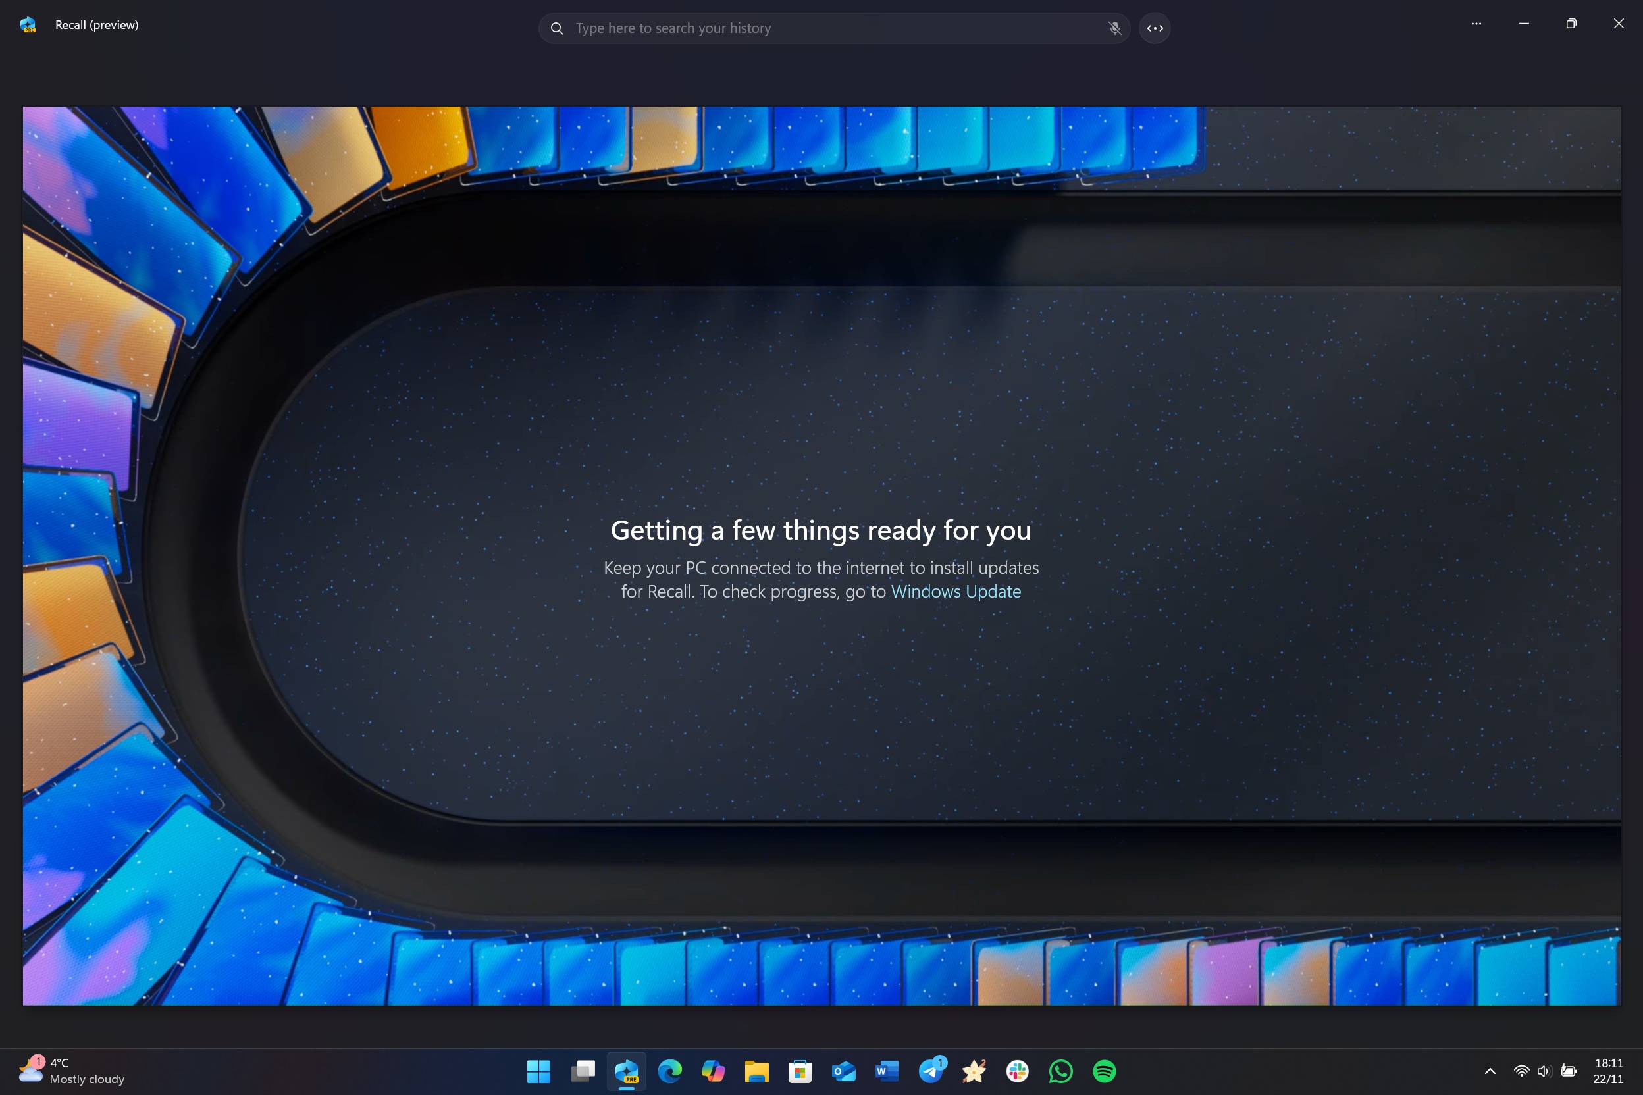Screen dimensions: 1643x1095
Task: Close the Recall window
Action: [x=1619, y=24]
